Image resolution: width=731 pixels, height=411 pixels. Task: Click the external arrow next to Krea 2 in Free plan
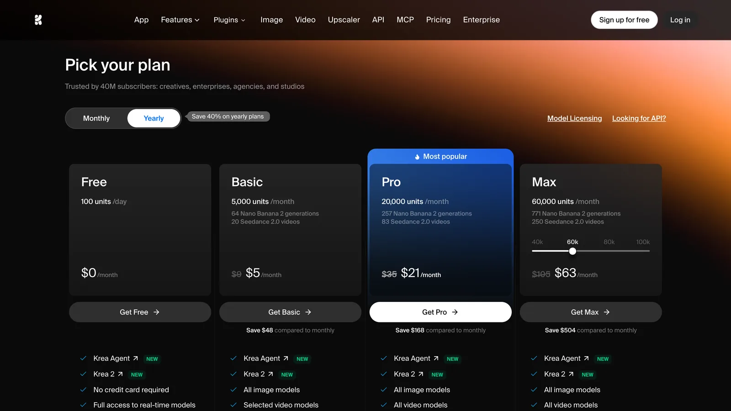[121, 374]
